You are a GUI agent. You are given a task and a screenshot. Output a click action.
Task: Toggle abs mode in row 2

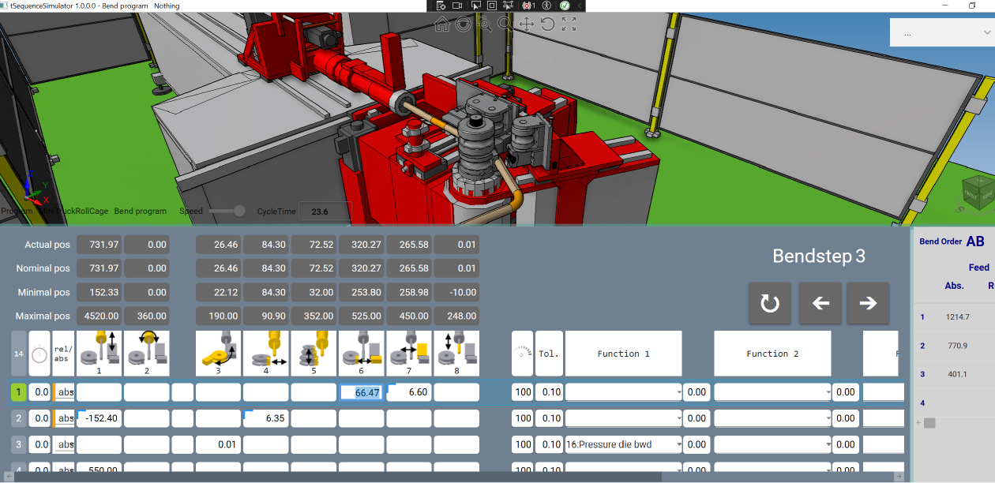pos(64,418)
